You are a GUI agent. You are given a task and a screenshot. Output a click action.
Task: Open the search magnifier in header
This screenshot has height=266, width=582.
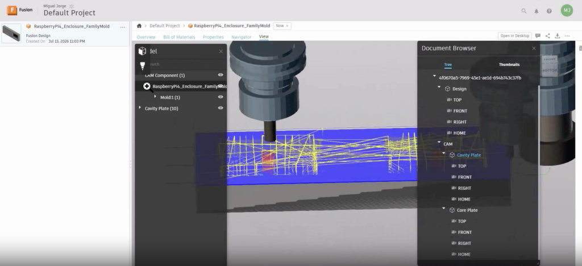(523, 11)
